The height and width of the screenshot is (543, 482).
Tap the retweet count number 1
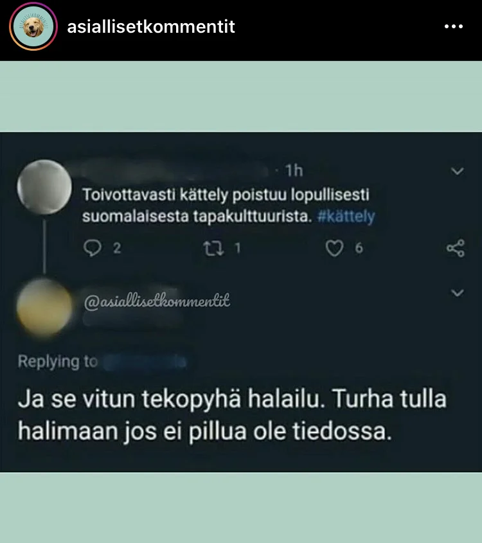(x=238, y=248)
